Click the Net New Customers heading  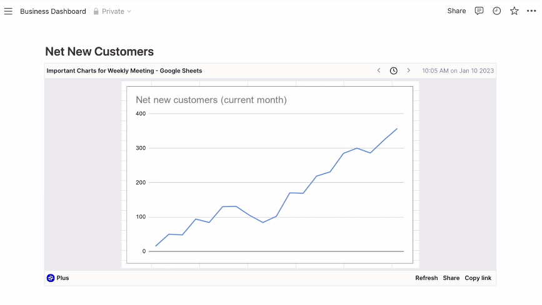(99, 52)
